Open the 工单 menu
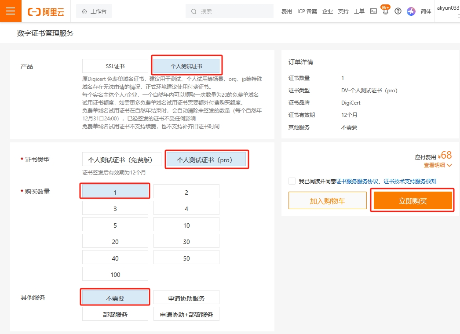Image resolution: width=460 pixels, height=334 pixels. (359, 11)
